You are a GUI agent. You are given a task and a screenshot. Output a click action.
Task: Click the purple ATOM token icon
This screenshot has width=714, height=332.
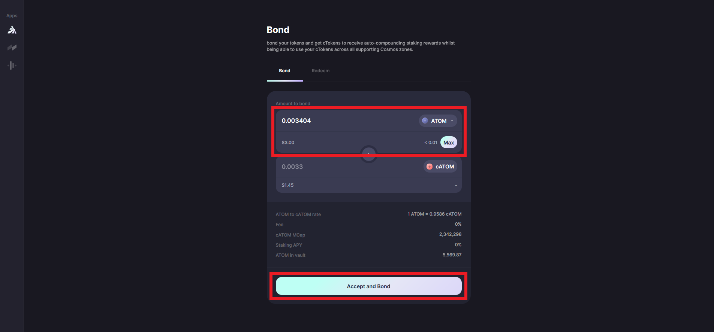(x=425, y=121)
